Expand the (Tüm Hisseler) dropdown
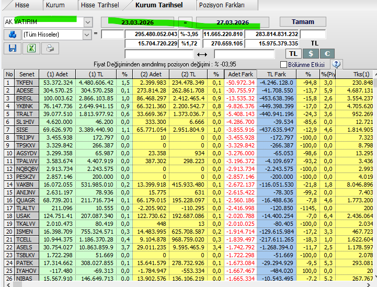Image resolution: width=377 pixels, height=287 pixels. tap(87, 35)
